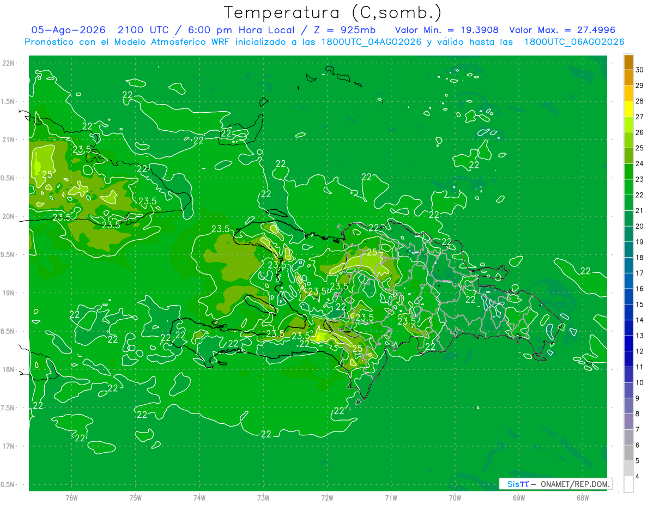654x505 pixels.
Task: Click the orange colorbar swatch between 29 and 30
Action: click(x=628, y=77)
